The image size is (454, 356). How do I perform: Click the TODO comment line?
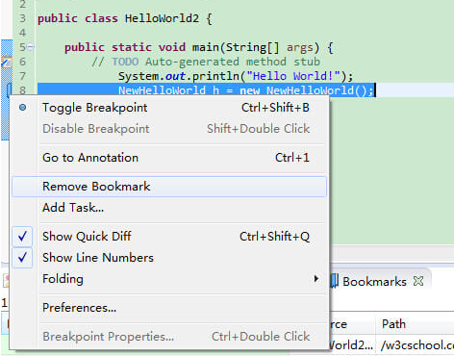206,62
